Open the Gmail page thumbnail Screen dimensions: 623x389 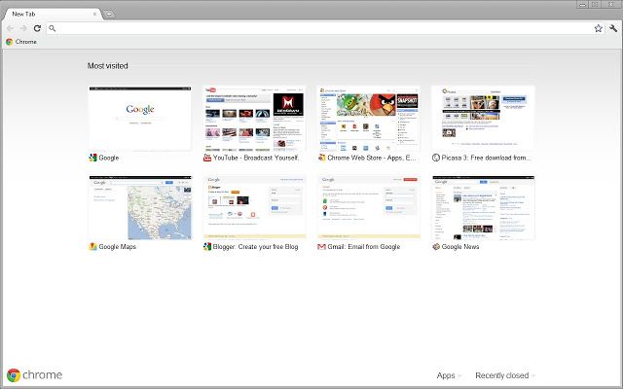pos(368,207)
